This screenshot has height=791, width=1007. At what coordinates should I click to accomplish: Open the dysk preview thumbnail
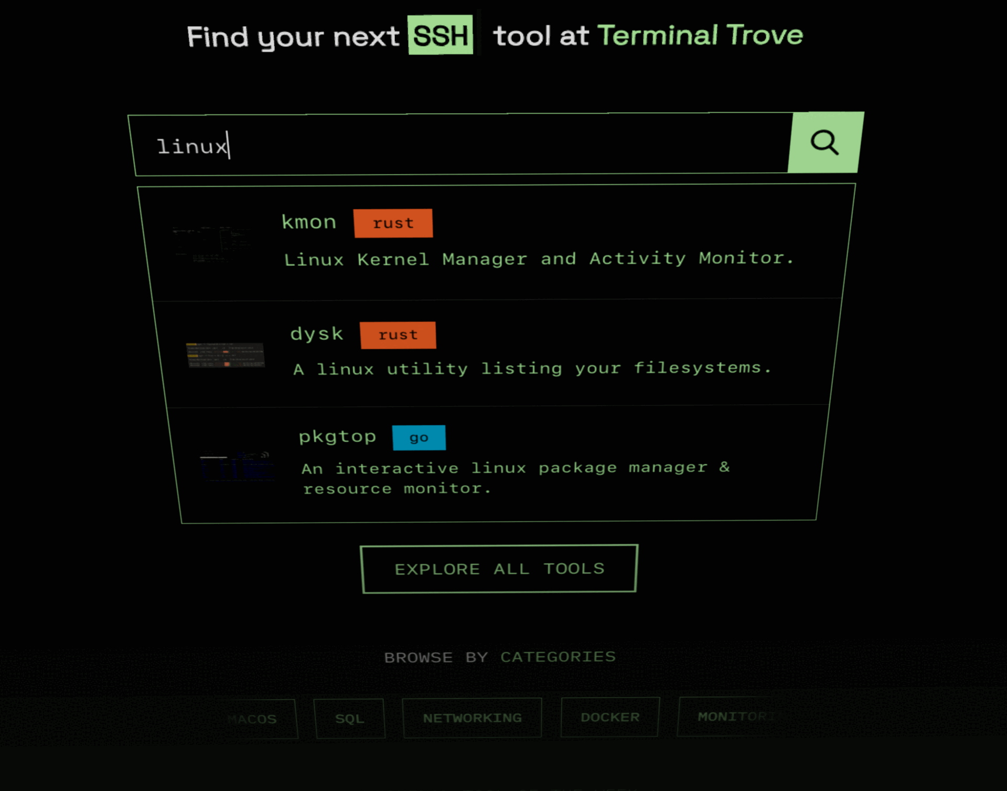(x=226, y=355)
